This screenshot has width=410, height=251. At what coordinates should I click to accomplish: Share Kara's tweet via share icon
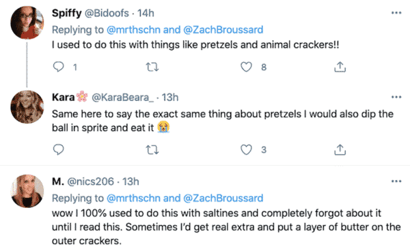tap(340, 150)
